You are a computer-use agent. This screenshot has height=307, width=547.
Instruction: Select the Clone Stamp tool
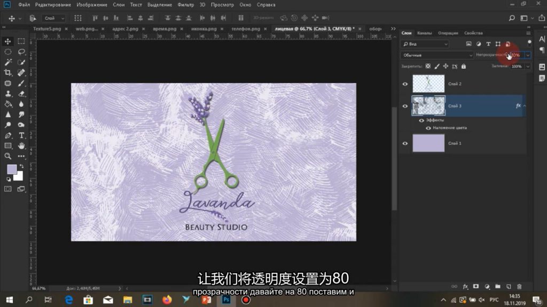coord(7,94)
